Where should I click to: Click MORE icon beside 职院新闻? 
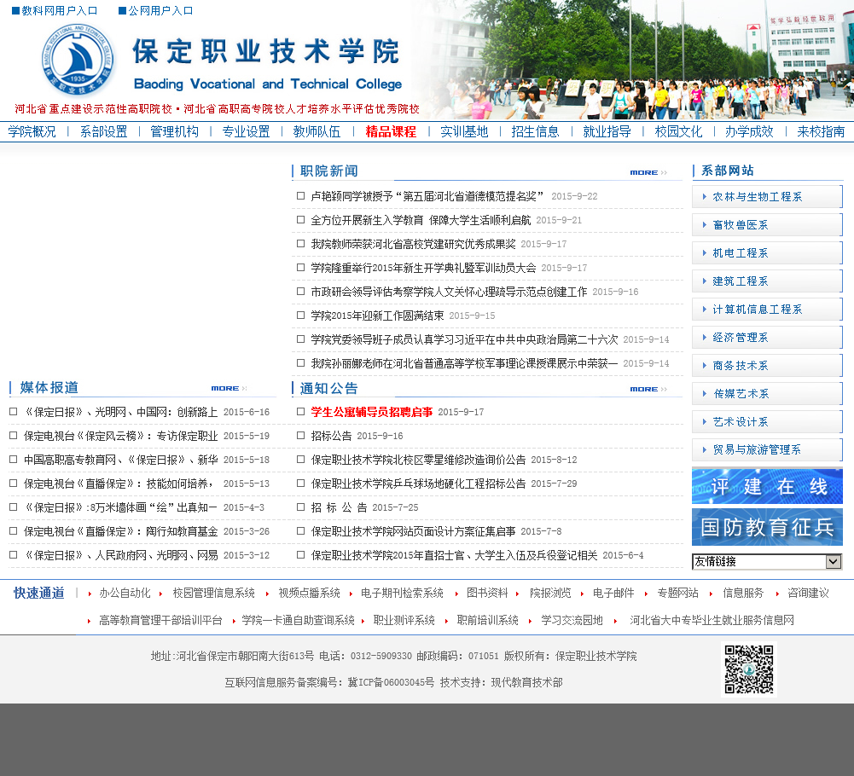(x=648, y=173)
